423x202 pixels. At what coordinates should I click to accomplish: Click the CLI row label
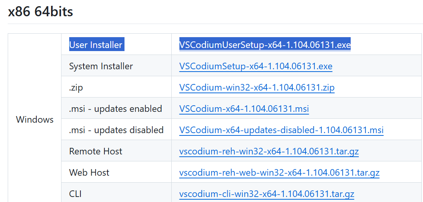click(x=75, y=194)
